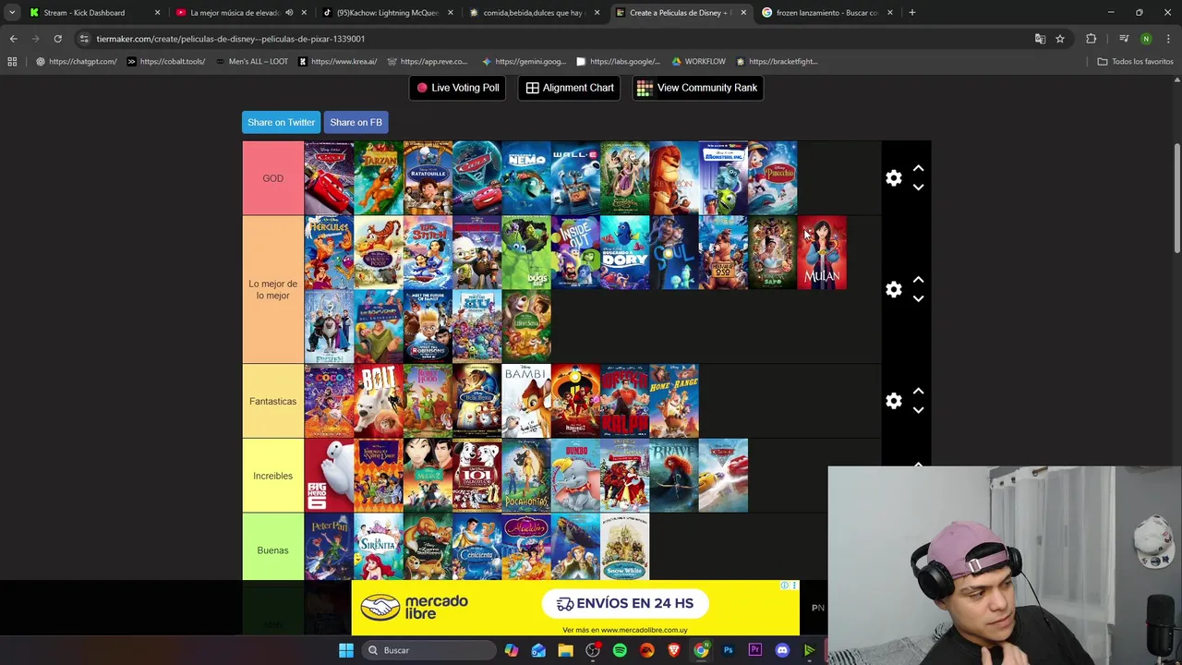Move Fantasticas tier up with arrow
Screen dimensions: 1182x665
click(918, 392)
